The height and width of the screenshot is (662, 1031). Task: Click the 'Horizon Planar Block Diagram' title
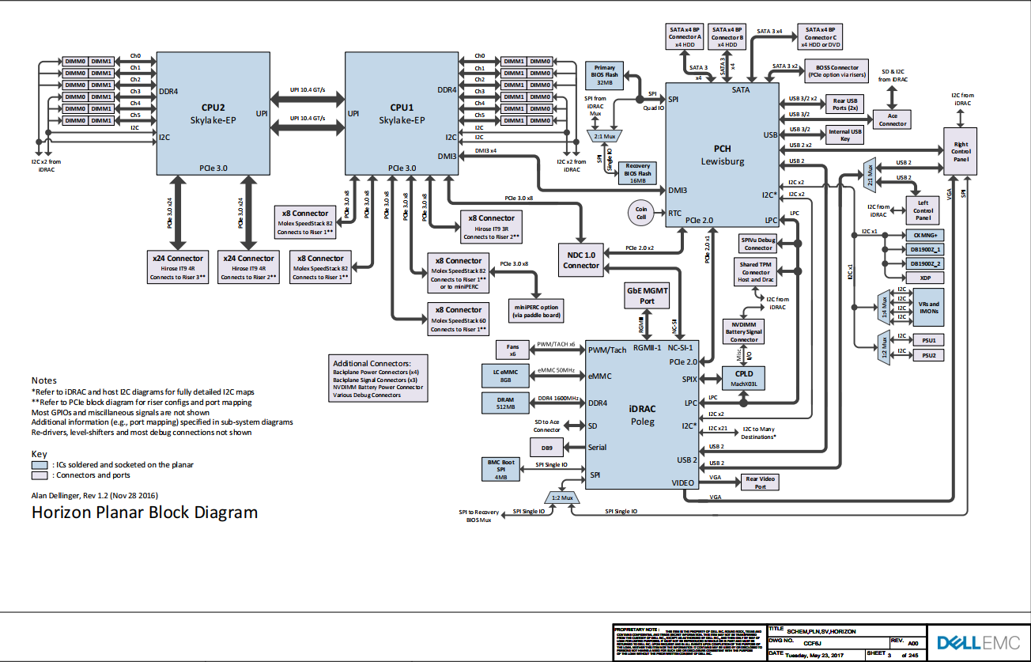coord(145,512)
